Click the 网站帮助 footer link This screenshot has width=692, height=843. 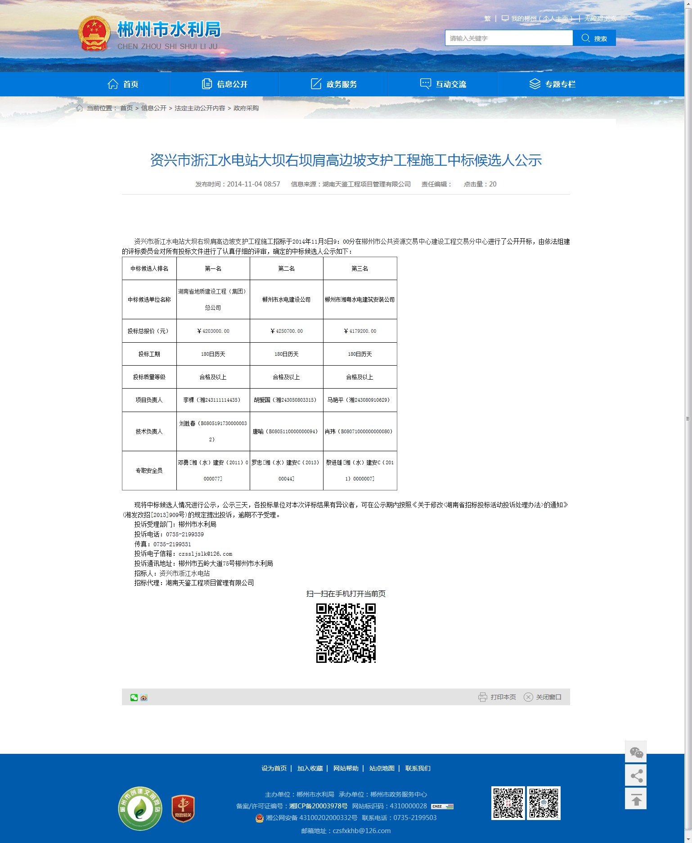(x=346, y=768)
